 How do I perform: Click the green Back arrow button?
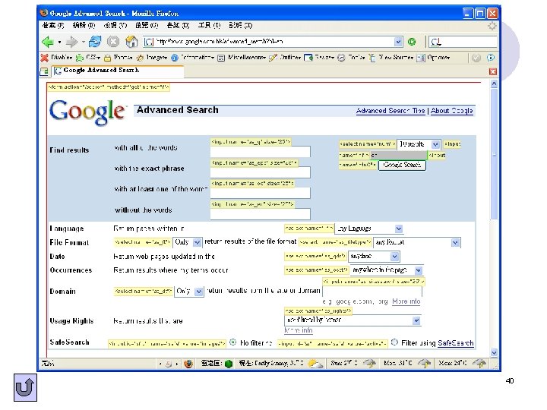[47, 42]
